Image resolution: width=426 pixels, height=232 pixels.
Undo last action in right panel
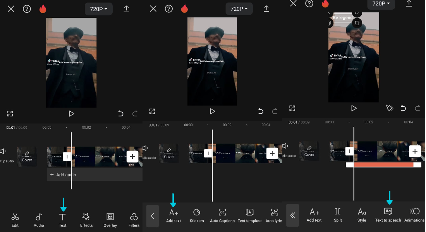point(403,108)
